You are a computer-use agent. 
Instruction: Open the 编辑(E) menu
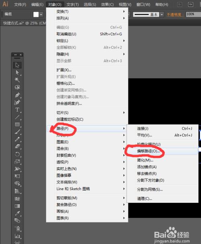[x=37, y=4]
